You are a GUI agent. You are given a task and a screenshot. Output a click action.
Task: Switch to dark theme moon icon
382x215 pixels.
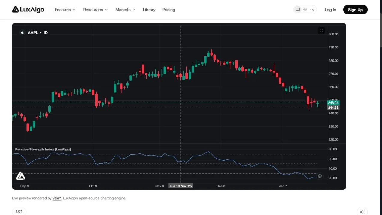click(x=312, y=10)
